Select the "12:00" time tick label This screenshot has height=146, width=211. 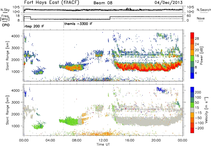tap(103, 140)
